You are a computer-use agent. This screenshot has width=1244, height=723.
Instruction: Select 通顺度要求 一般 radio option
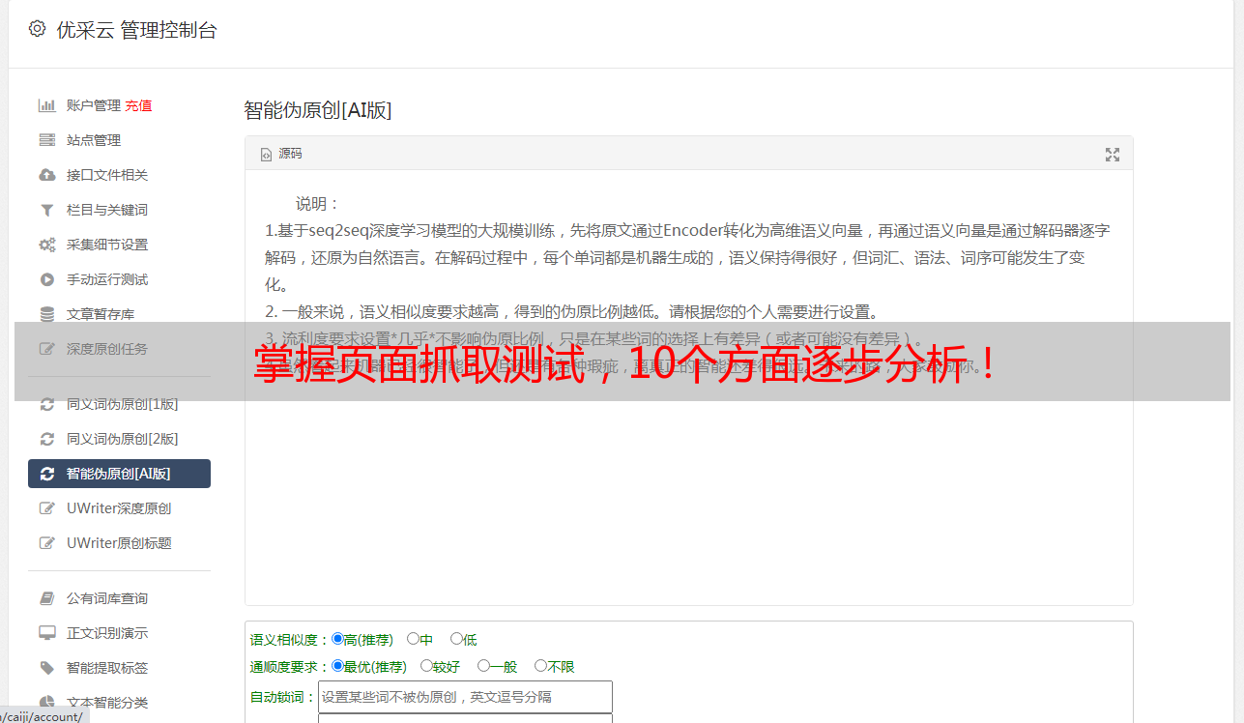tap(483, 666)
